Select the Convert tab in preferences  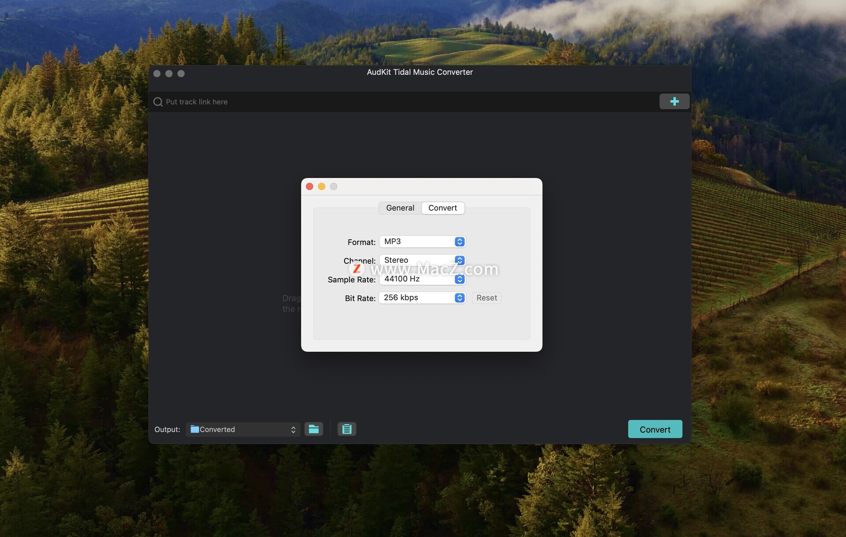tap(443, 208)
